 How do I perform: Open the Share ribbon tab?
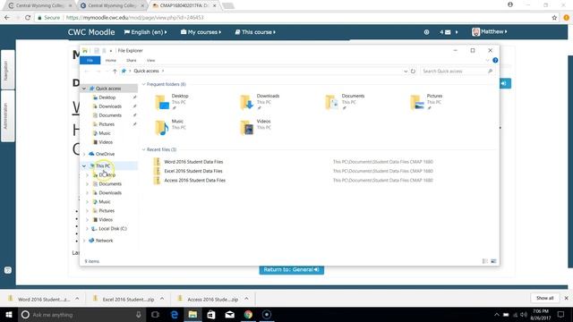click(132, 60)
